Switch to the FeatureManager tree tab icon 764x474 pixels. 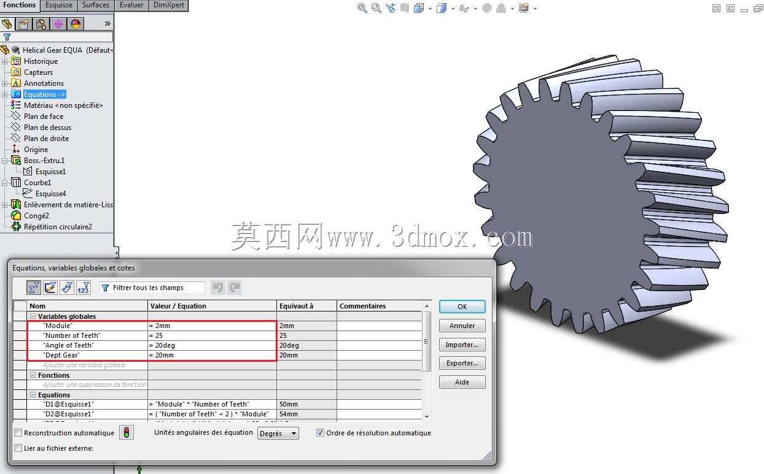(7, 24)
